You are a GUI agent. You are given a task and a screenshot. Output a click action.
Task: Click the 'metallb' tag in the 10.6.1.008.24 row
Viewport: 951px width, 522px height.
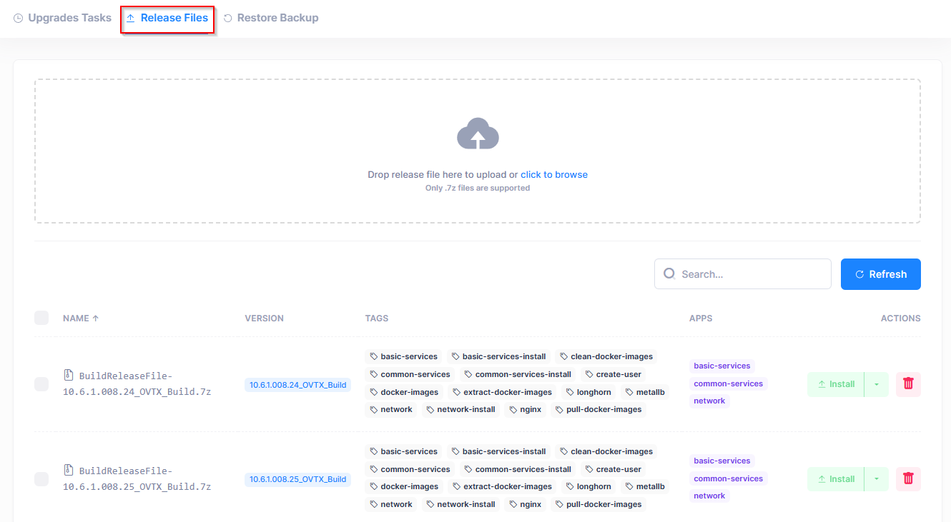coord(644,392)
